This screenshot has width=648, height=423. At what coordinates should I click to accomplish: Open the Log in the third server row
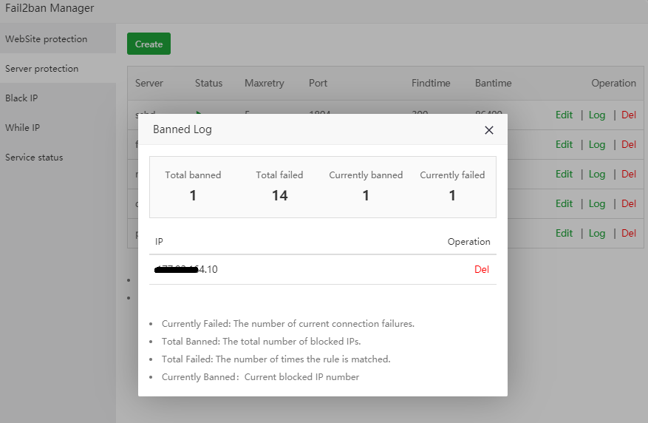pyautogui.click(x=597, y=174)
